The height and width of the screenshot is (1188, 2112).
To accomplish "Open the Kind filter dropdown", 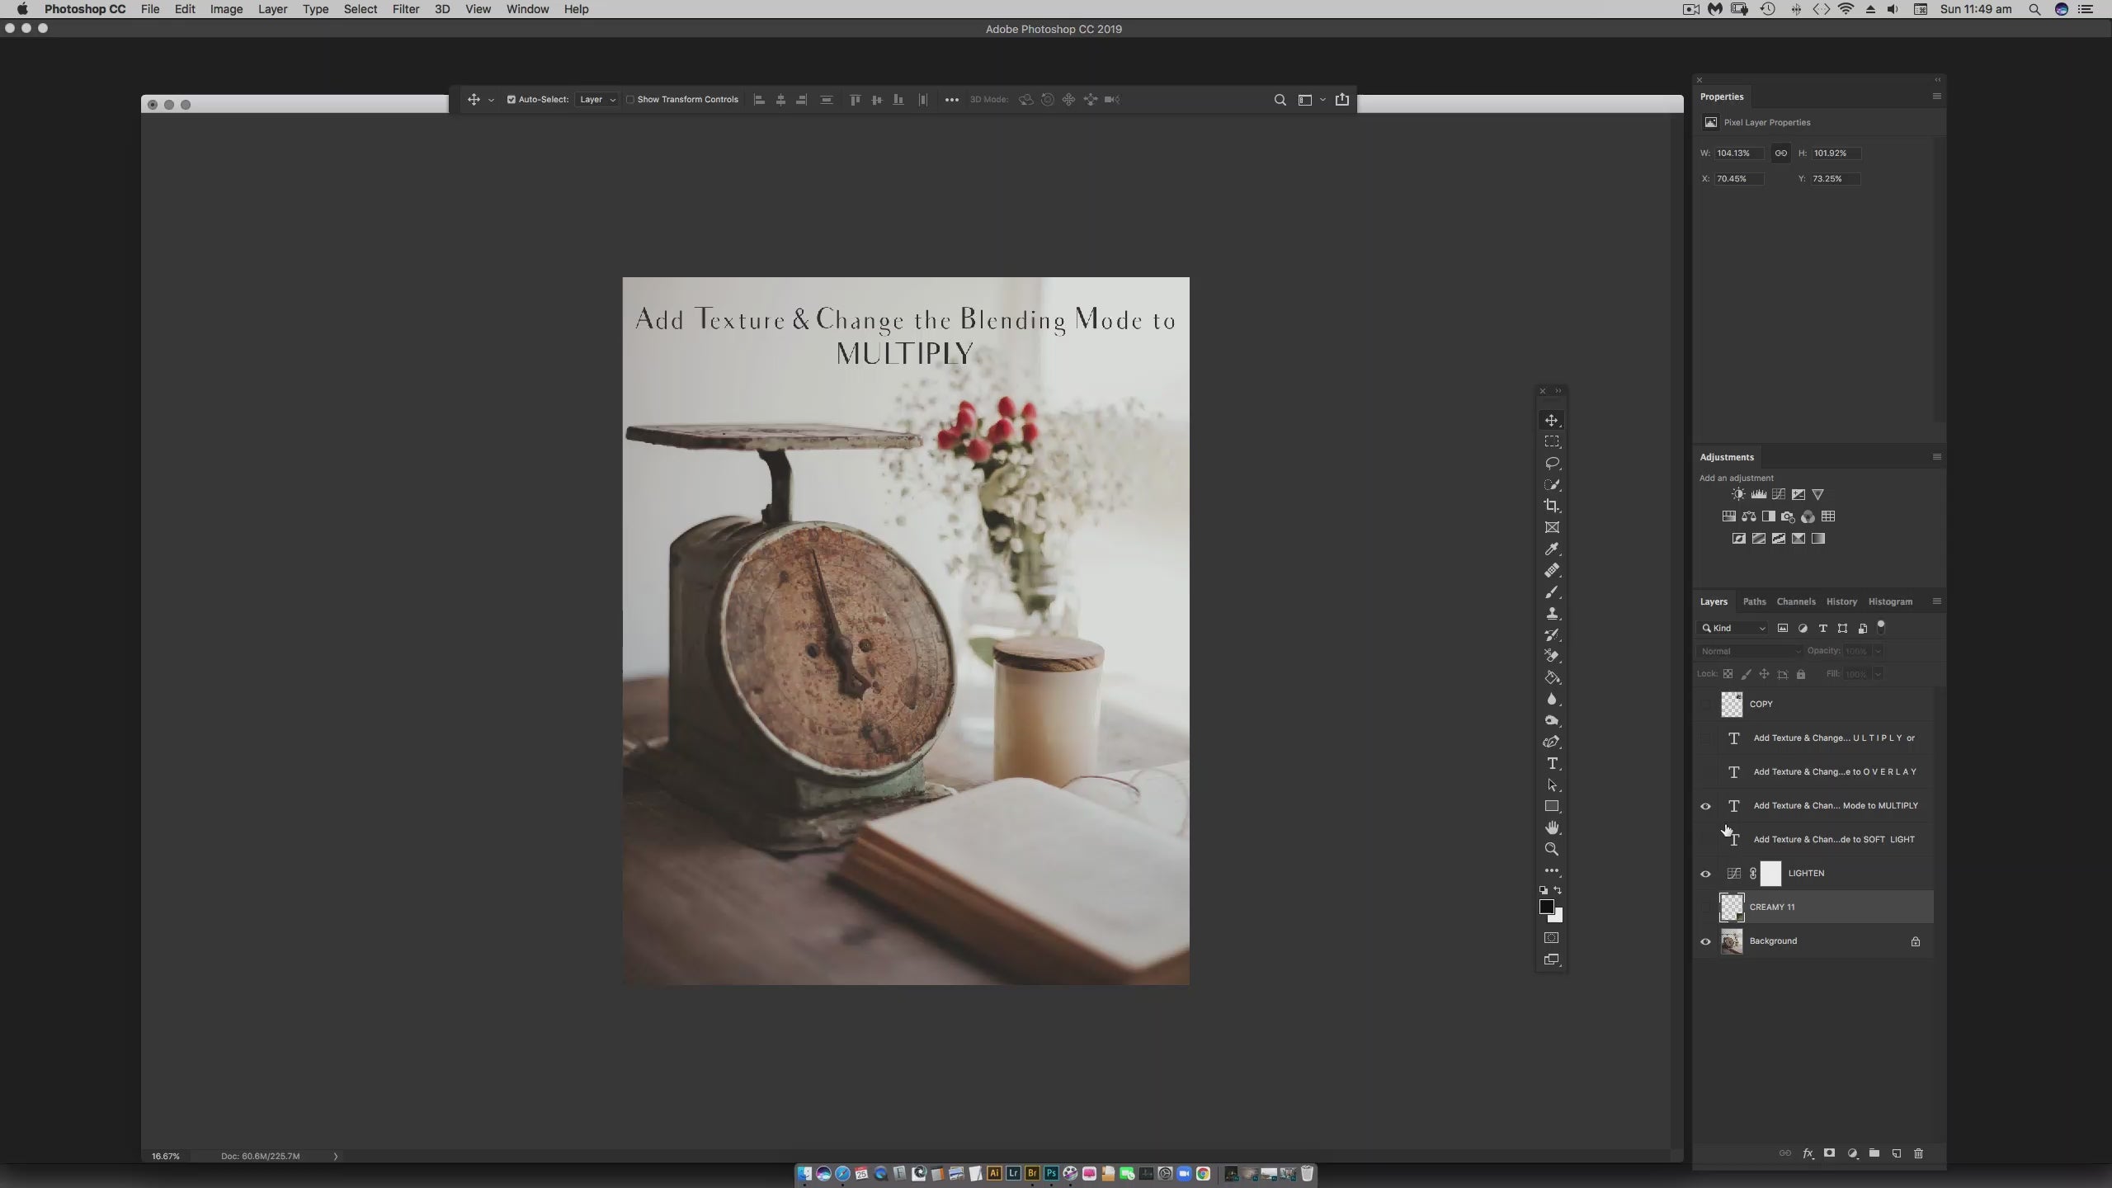I will tap(1734, 629).
